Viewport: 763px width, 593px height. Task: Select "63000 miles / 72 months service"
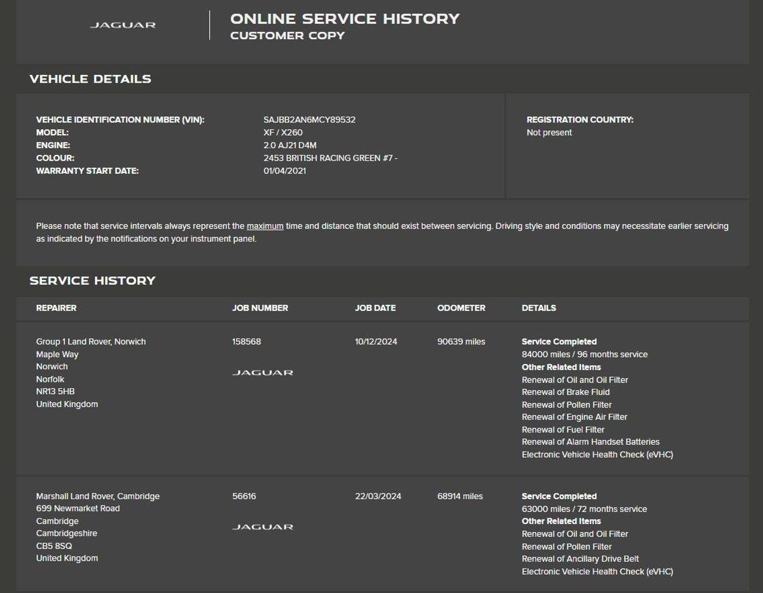584,509
